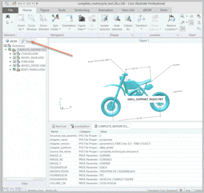
Task: Click the Zoom All magnifier icon
Action: [21, 18]
